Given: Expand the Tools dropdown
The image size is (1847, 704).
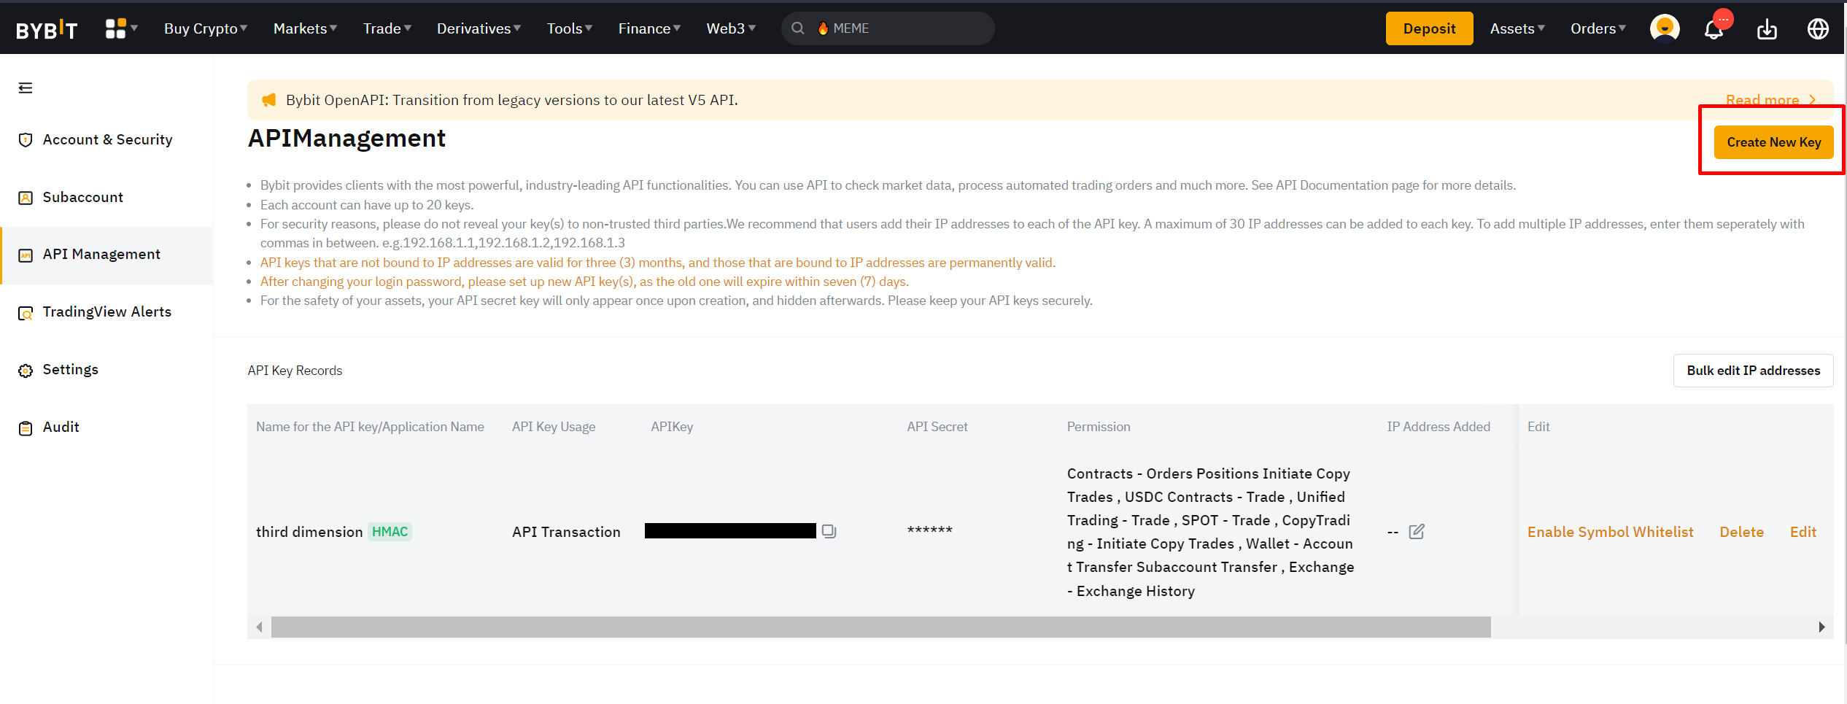Looking at the screenshot, I should click(570, 28).
